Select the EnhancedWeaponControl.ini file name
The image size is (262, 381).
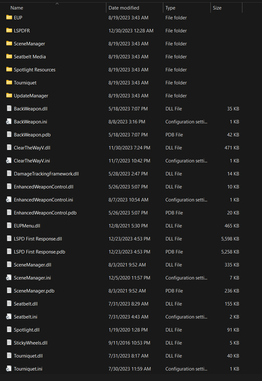[43, 200]
